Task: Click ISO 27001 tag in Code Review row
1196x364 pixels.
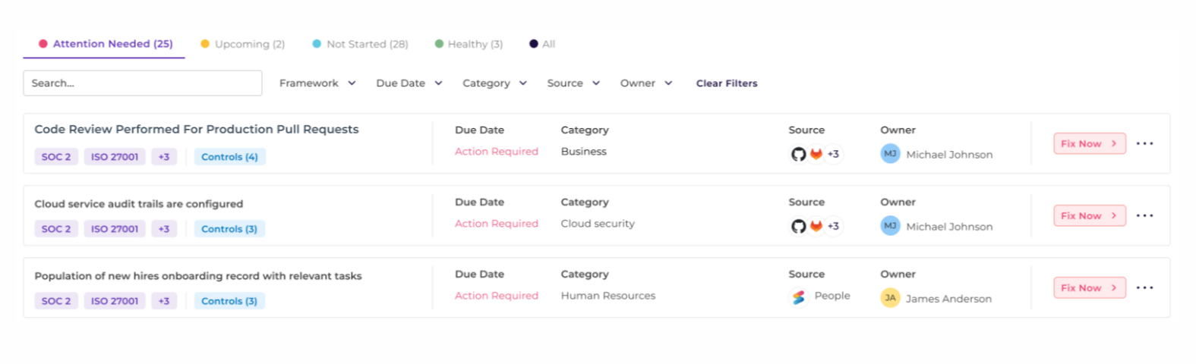Action: 115,157
